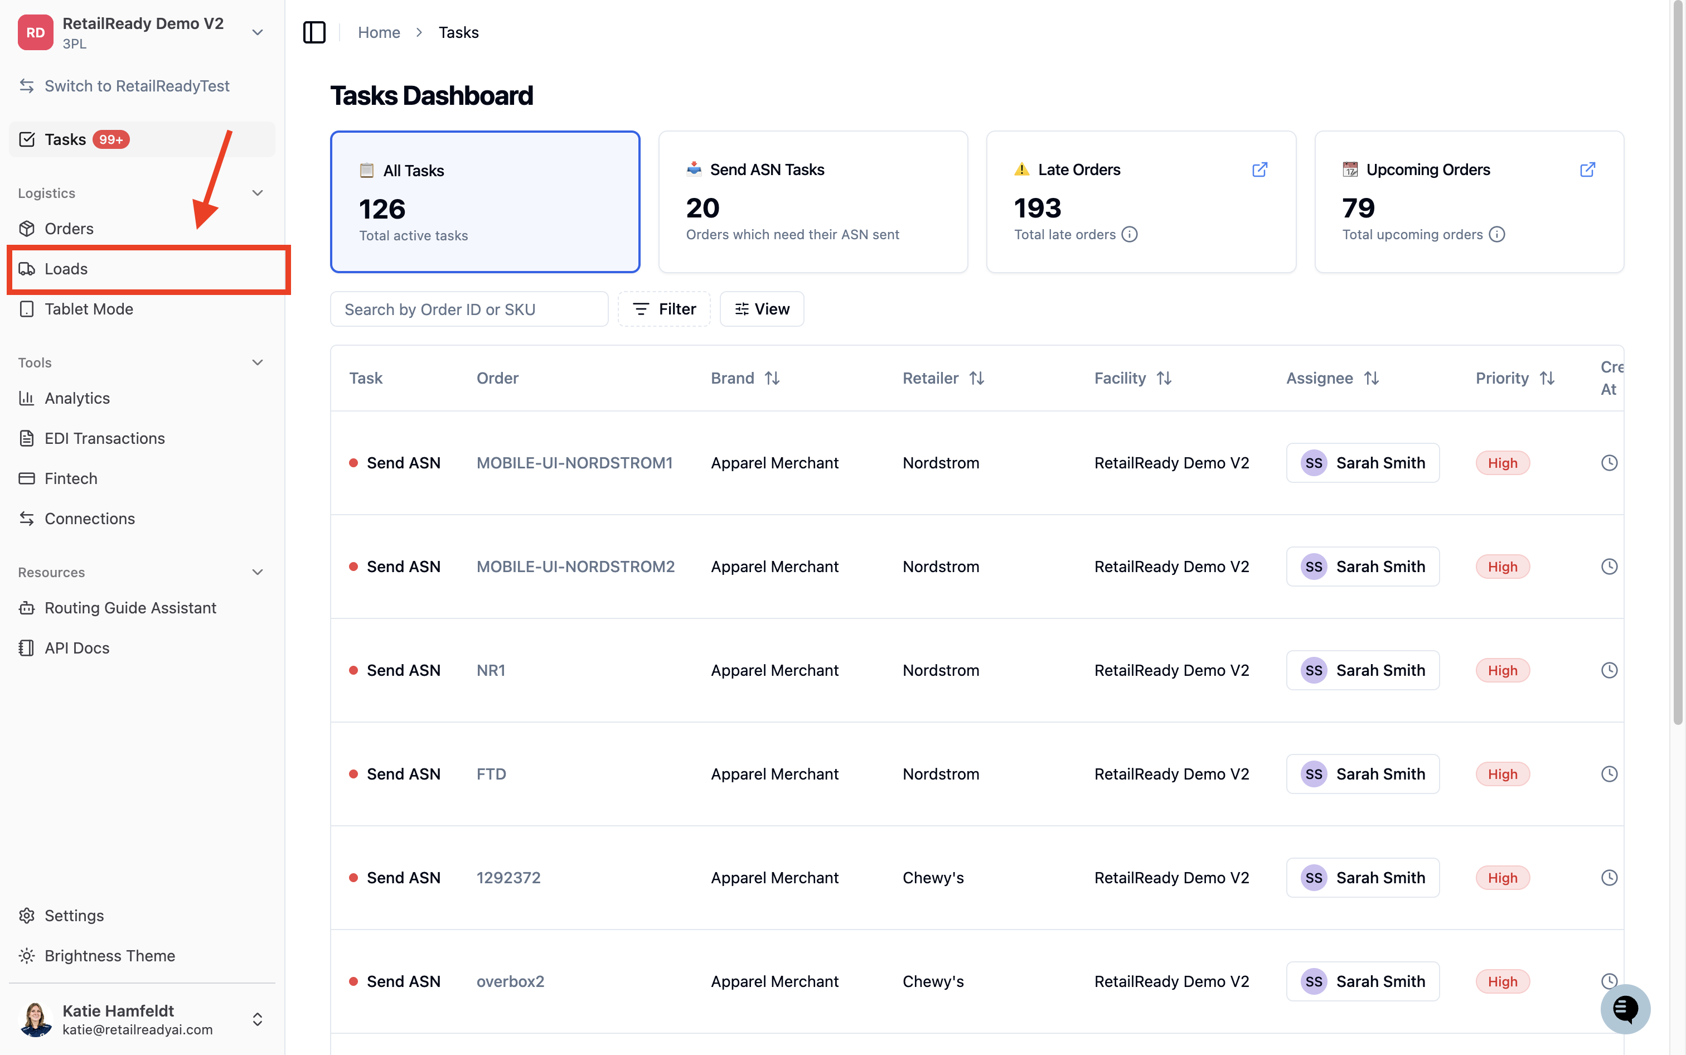Click the Filter button
The height and width of the screenshot is (1055, 1686).
(x=664, y=309)
